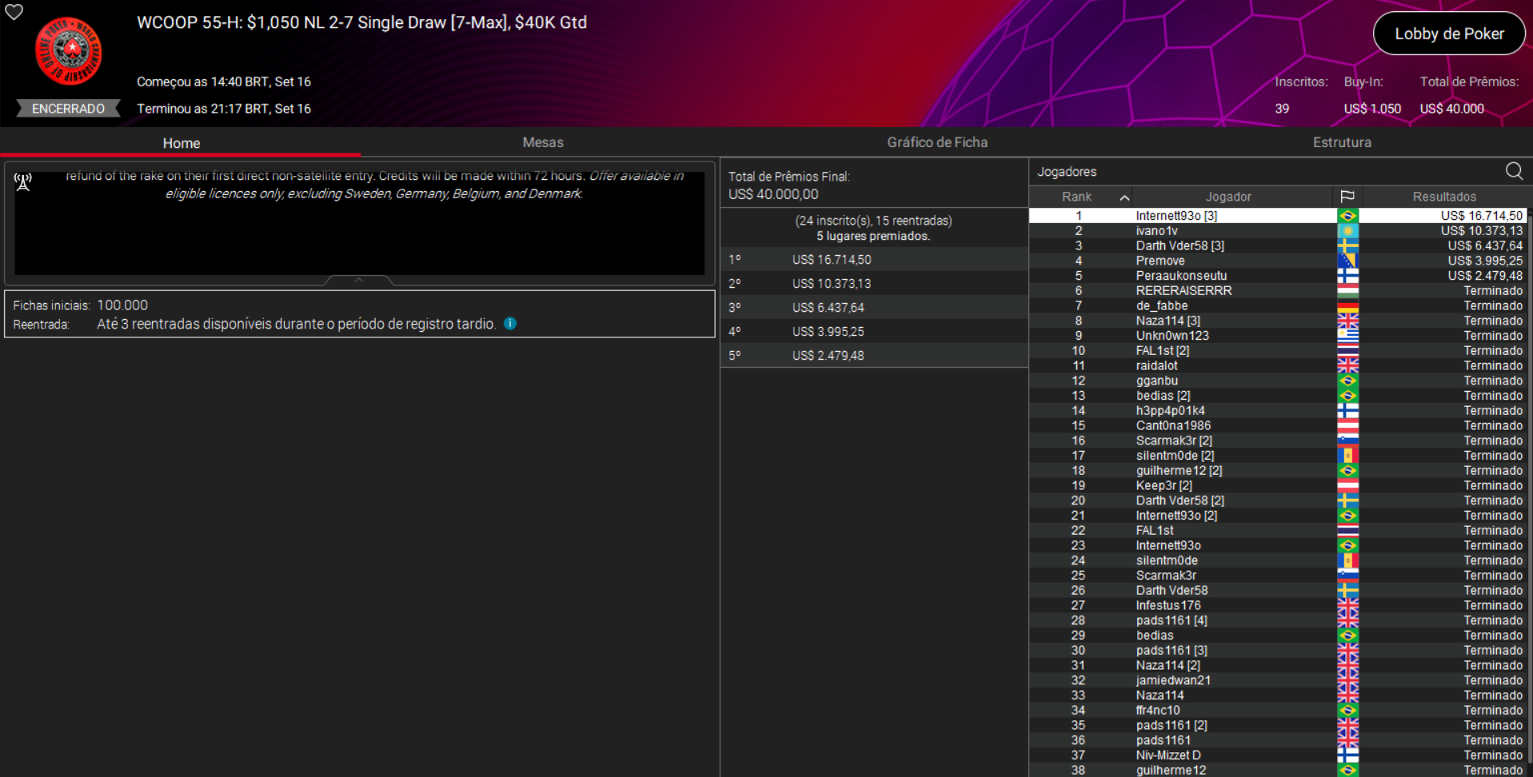The height and width of the screenshot is (777, 1533).
Task: Click the reentry info icon
Action: 510,324
